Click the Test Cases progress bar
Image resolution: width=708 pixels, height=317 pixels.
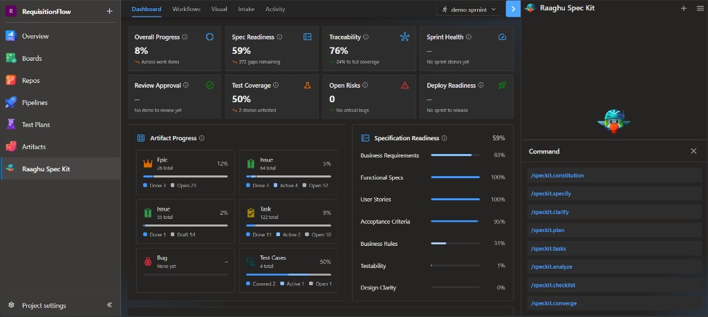coord(288,274)
